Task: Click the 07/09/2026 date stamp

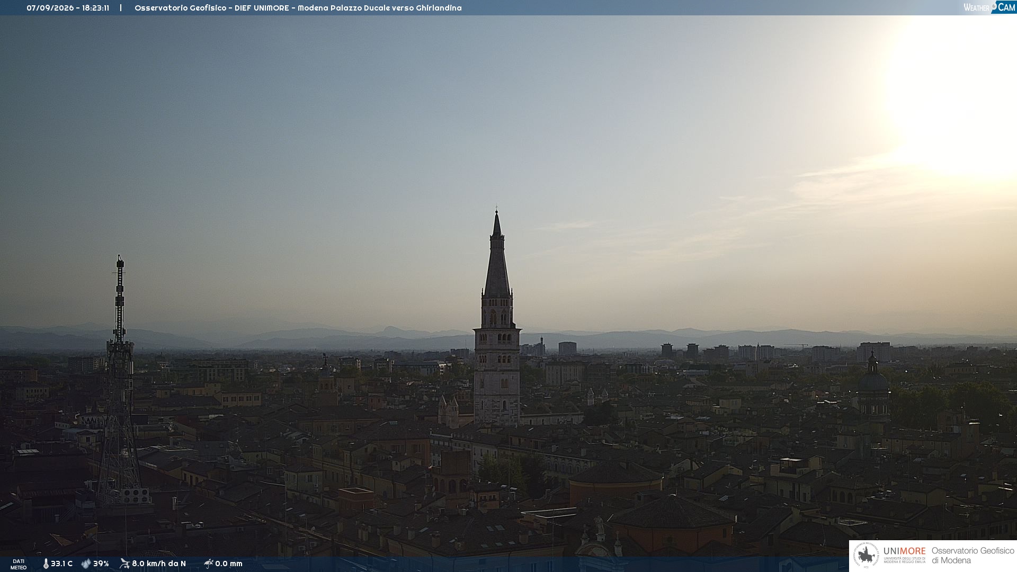Action: pyautogui.click(x=50, y=8)
